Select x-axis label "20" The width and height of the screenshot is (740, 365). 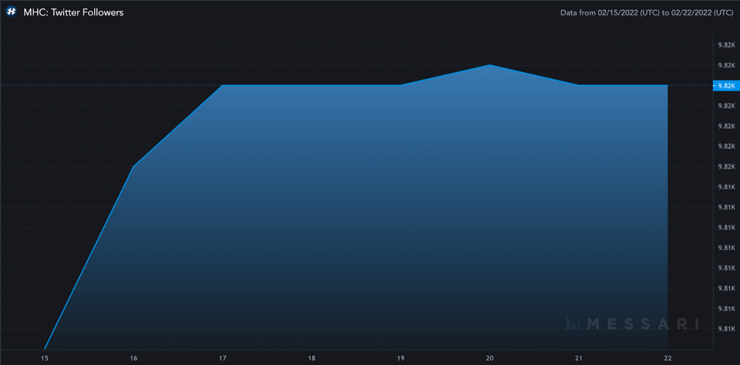[x=489, y=357]
